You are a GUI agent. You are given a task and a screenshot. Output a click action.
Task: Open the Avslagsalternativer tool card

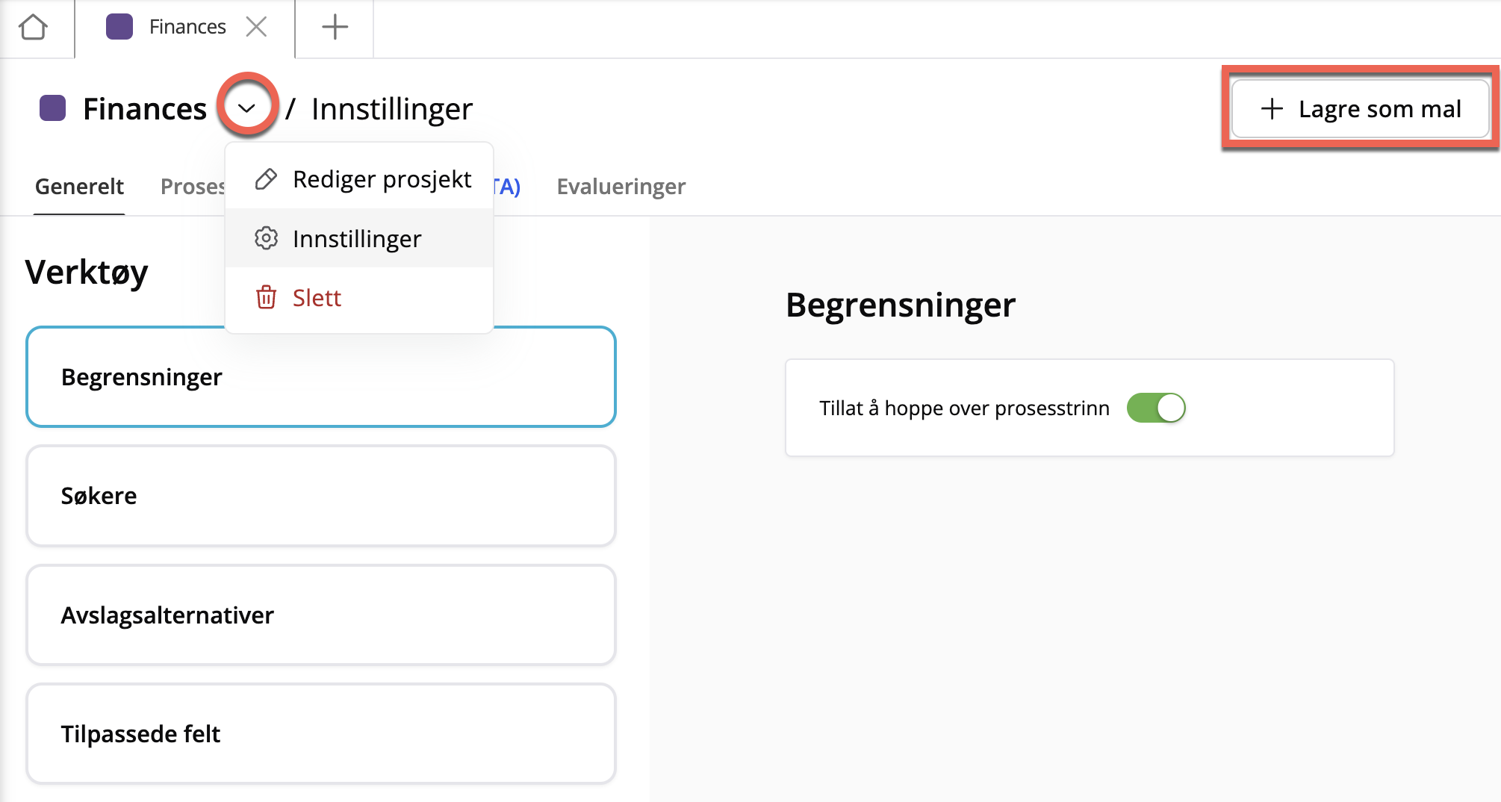pos(321,615)
